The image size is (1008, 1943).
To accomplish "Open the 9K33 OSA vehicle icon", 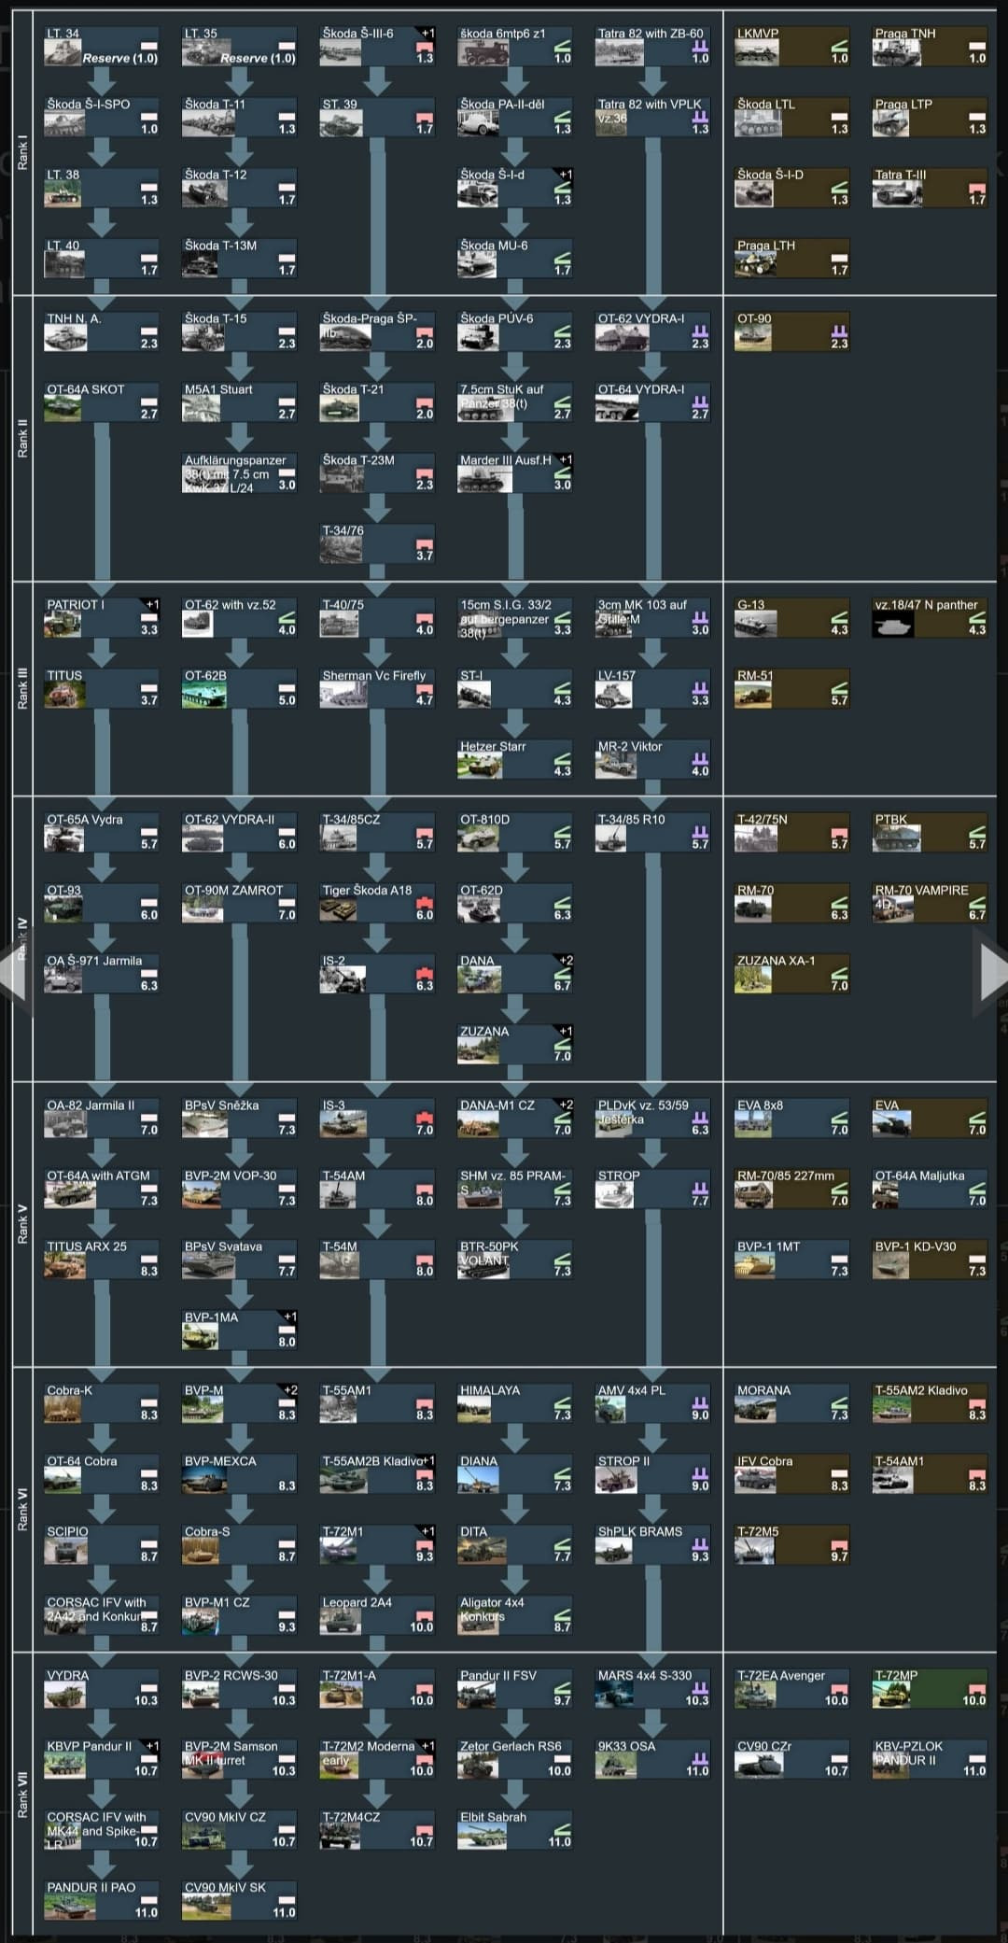I will coord(617,1764).
